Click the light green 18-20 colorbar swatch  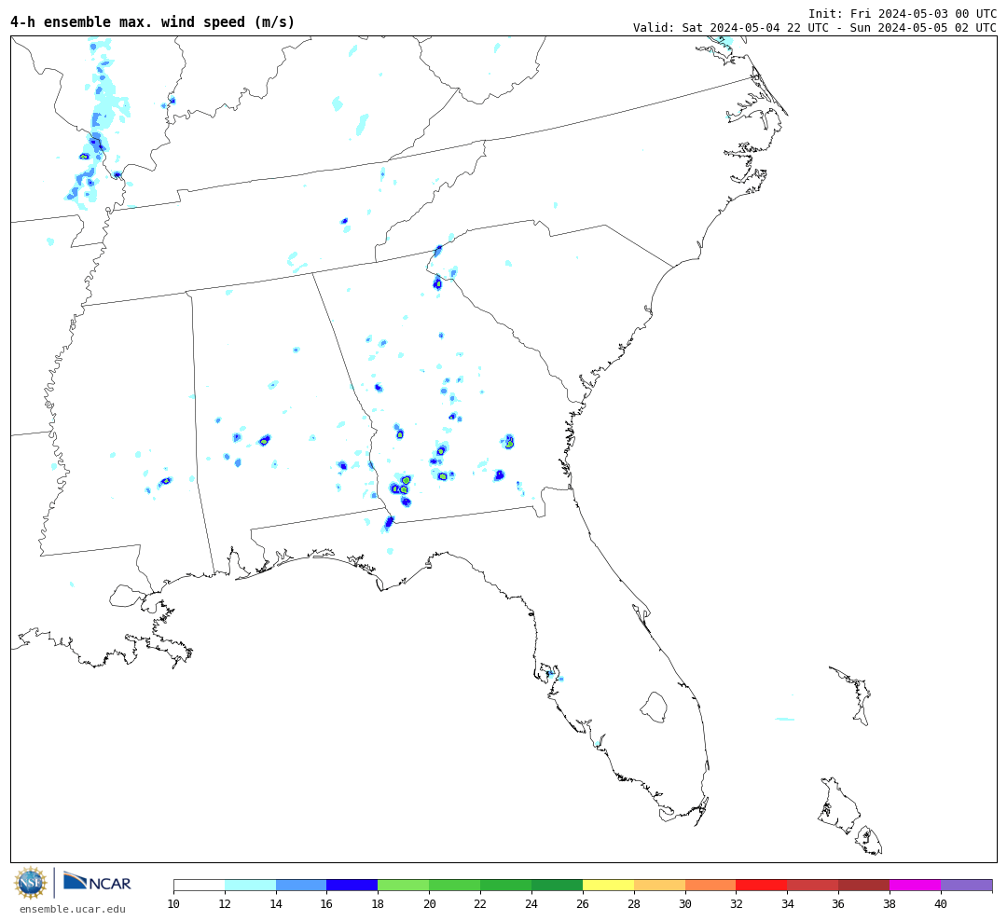click(404, 885)
